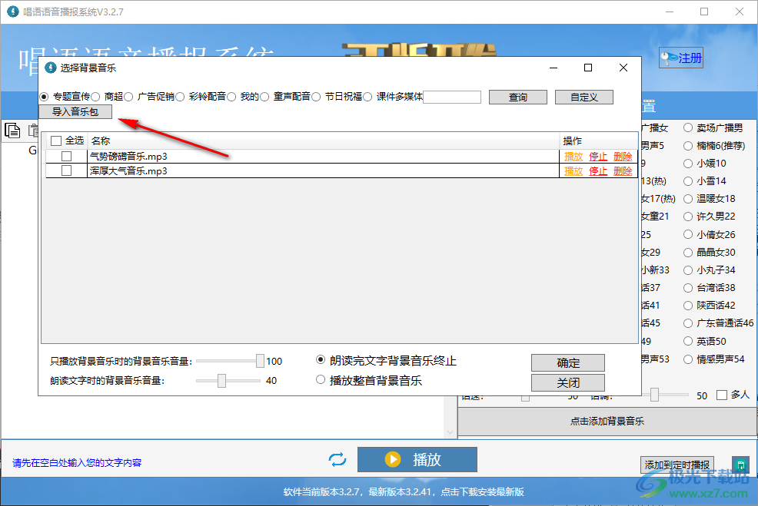Check the box next to 气势磅礴音乐.mp3
The height and width of the screenshot is (506, 758).
(x=67, y=156)
